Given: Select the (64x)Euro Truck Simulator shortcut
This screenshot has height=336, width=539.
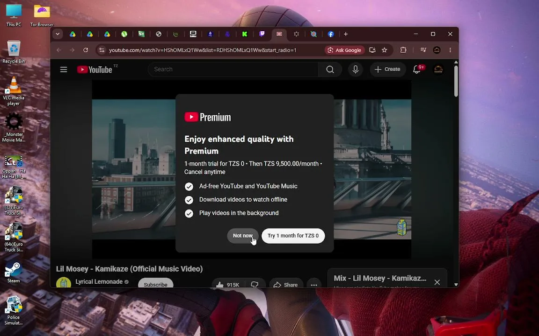Looking at the screenshot, I should (x=14, y=237).
